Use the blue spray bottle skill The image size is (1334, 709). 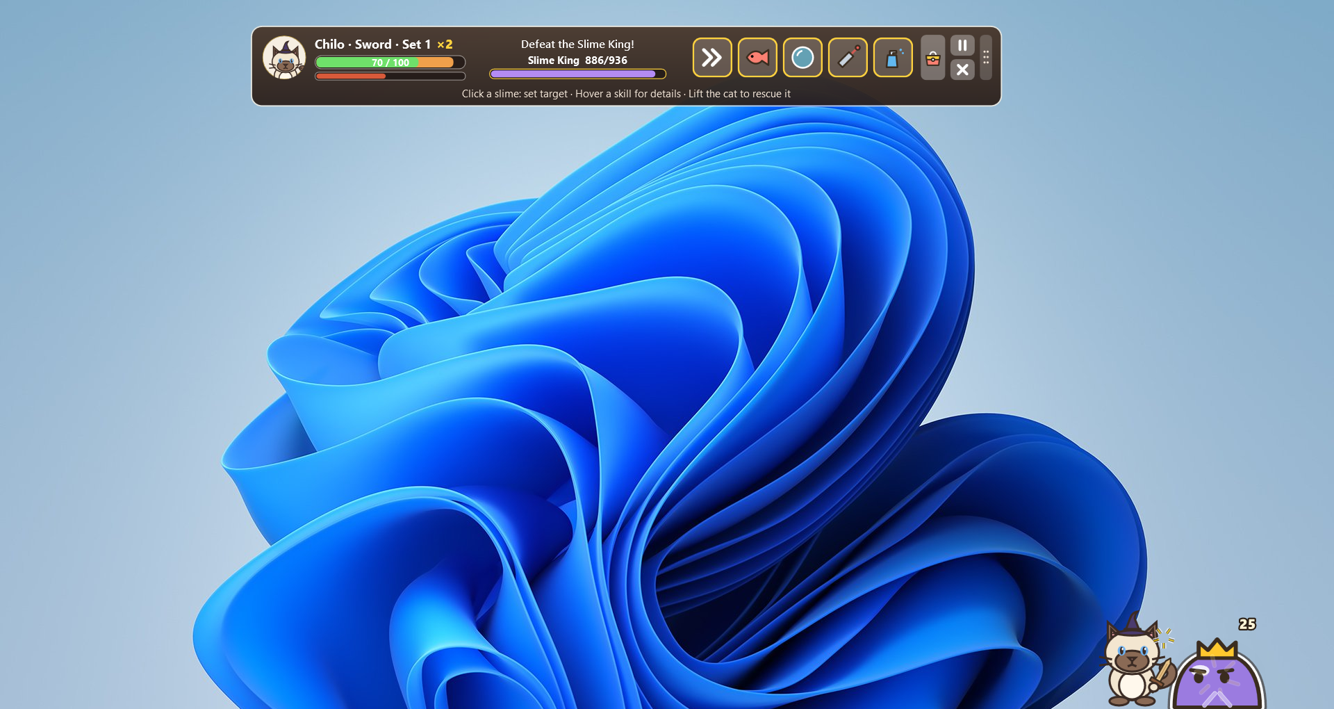tap(893, 58)
